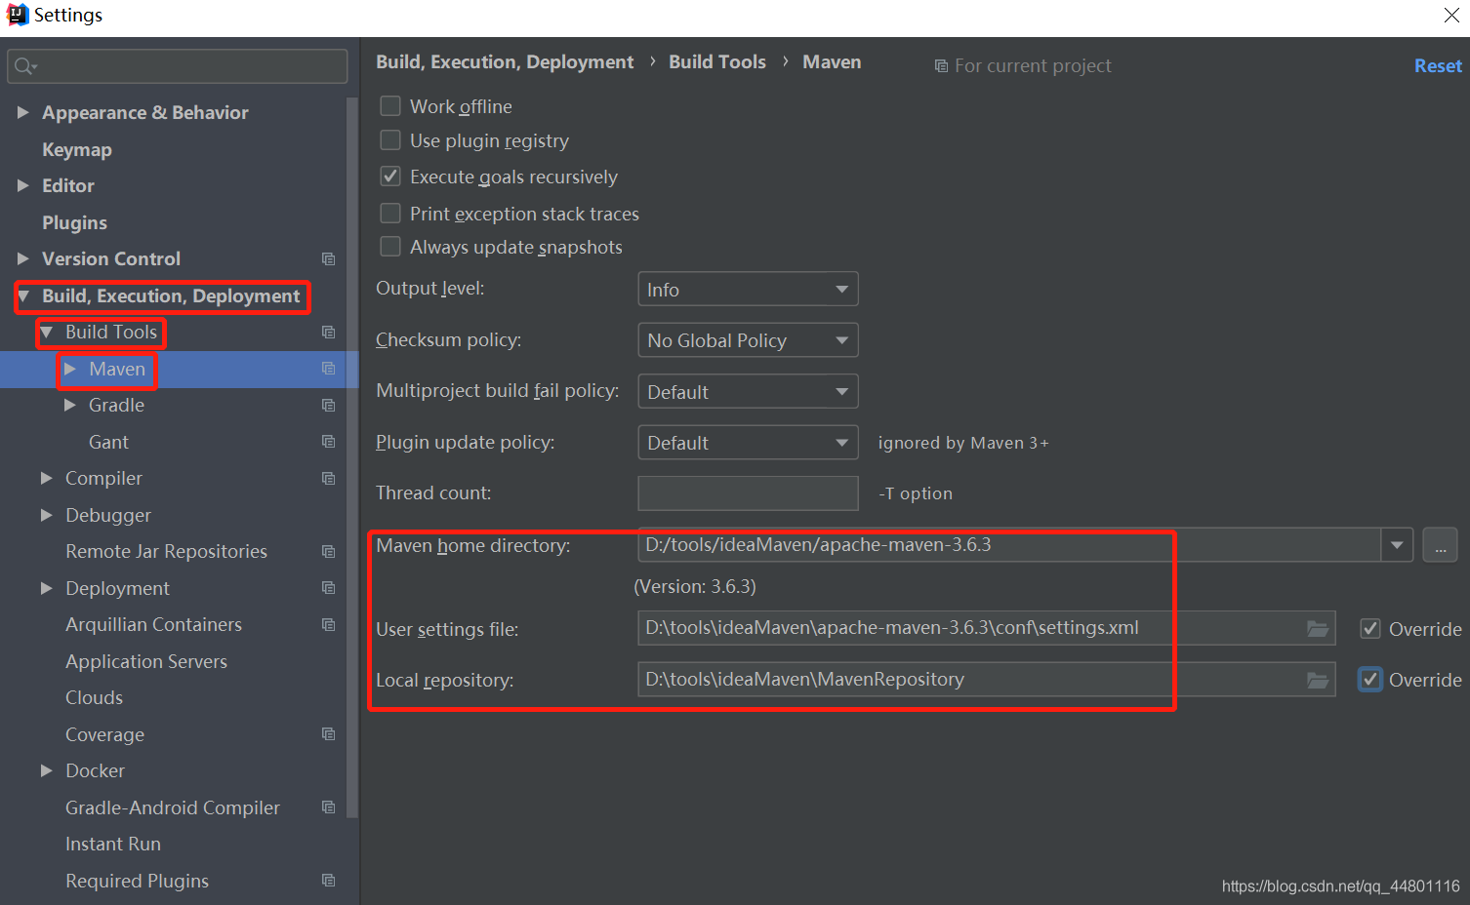Toggle Override for Local repository
The width and height of the screenshot is (1470, 905).
[1370, 680]
